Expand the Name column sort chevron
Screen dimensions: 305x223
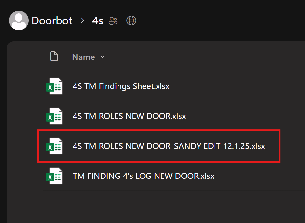102,57
